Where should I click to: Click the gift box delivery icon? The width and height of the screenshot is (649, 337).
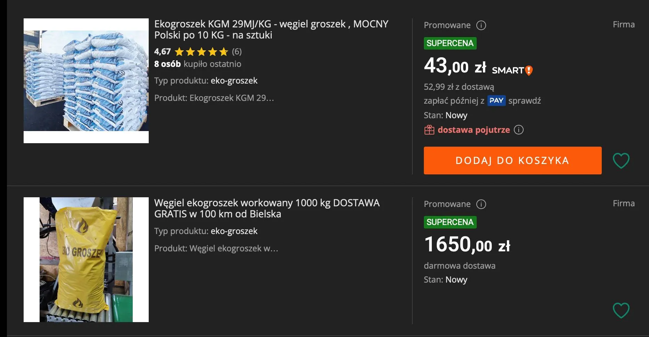429,130
